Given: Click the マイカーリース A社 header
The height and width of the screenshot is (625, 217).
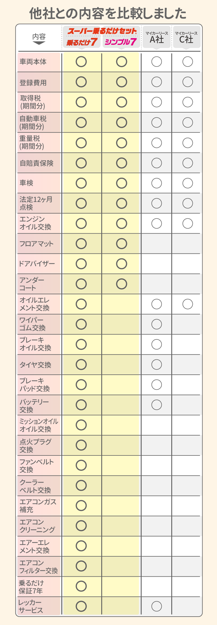Looking at the screenshot, I should [x=157, y=37].
